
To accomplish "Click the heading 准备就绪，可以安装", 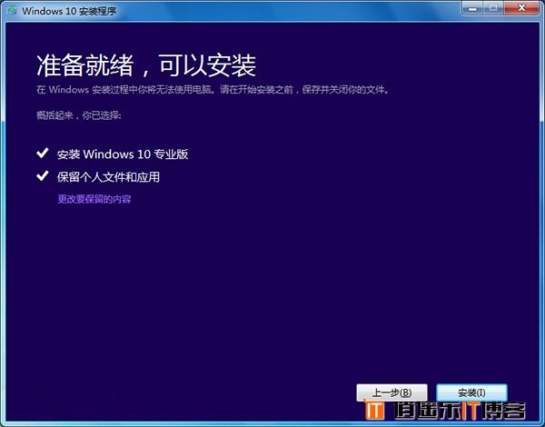I will tap(146, 65).
